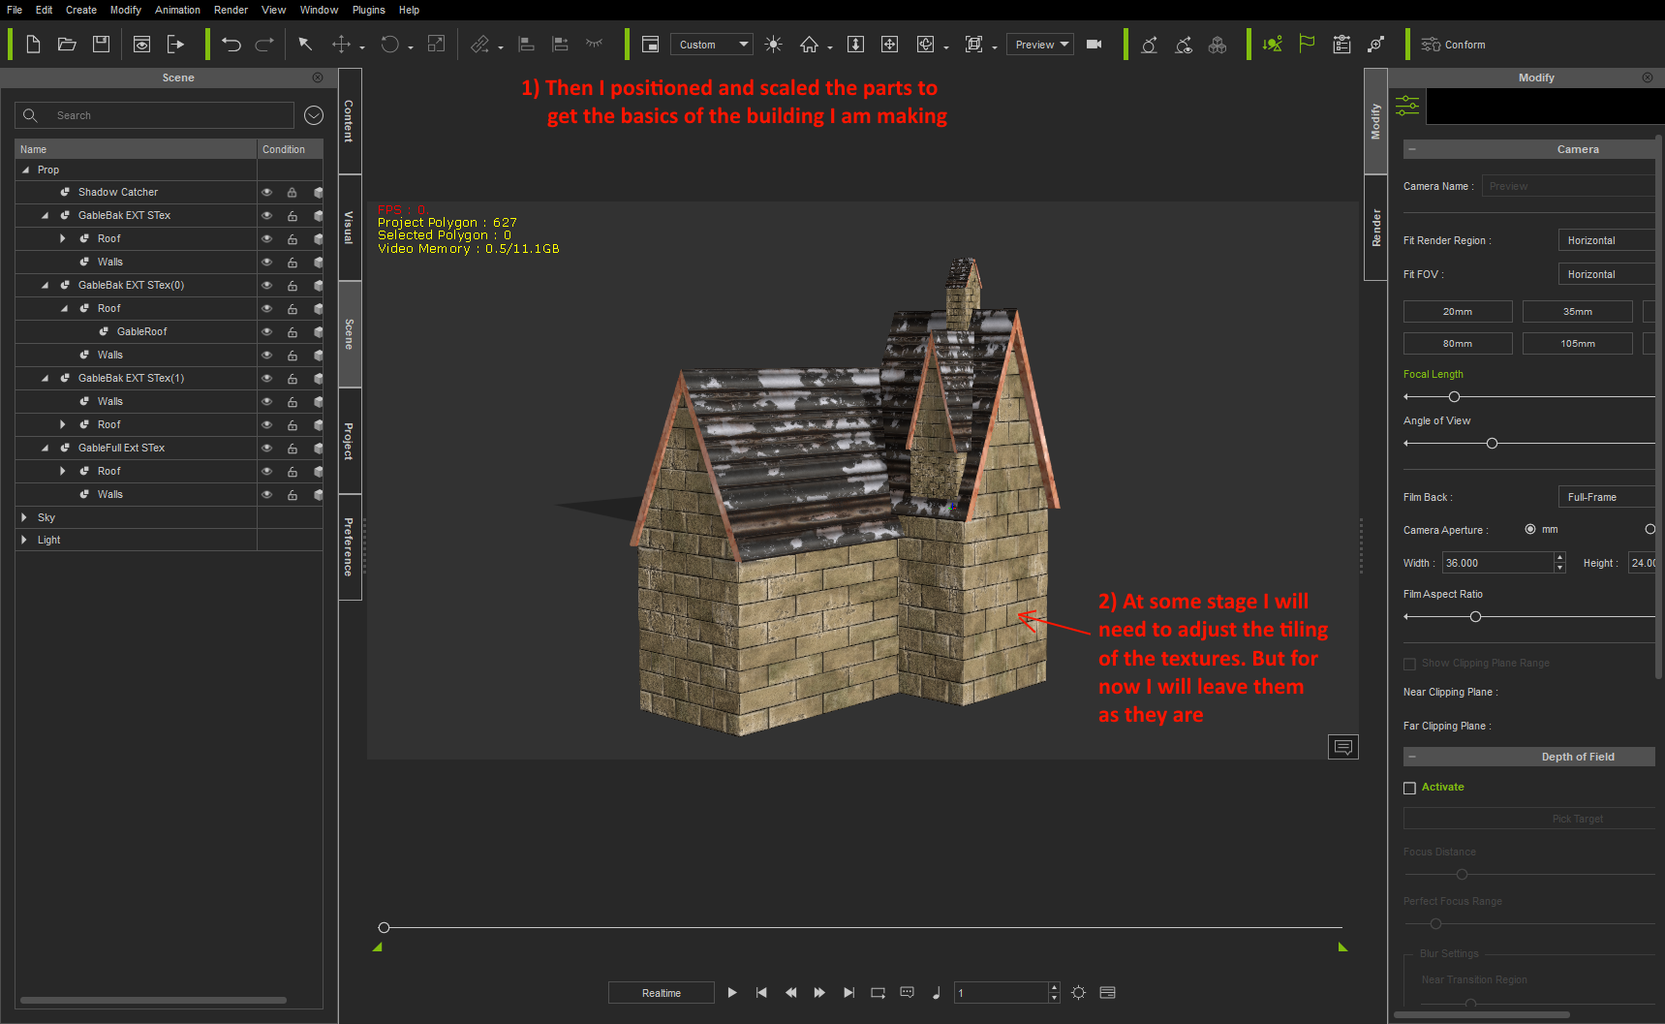Activate the Move tool
The width and height of the screenshot is (1665, 1024).
tap(341, 45)
